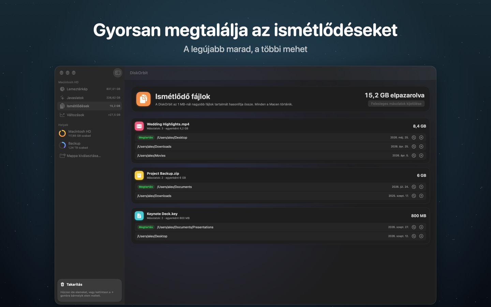Image resolution: width=491 pixels, height=307 pixels.
Task: Click the orange Ismétlődő fájlok header icon
Action: [143, 99]
